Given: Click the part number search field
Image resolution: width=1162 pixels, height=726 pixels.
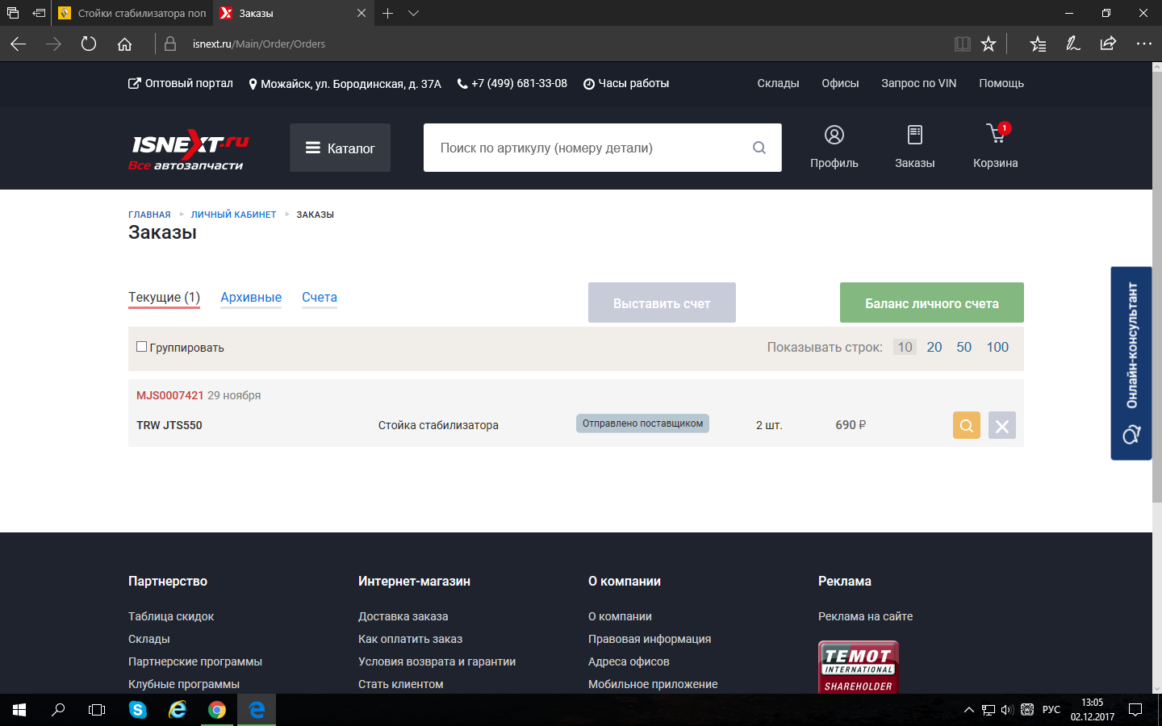Looking at the screenshot, I should [x=589, y=148].
